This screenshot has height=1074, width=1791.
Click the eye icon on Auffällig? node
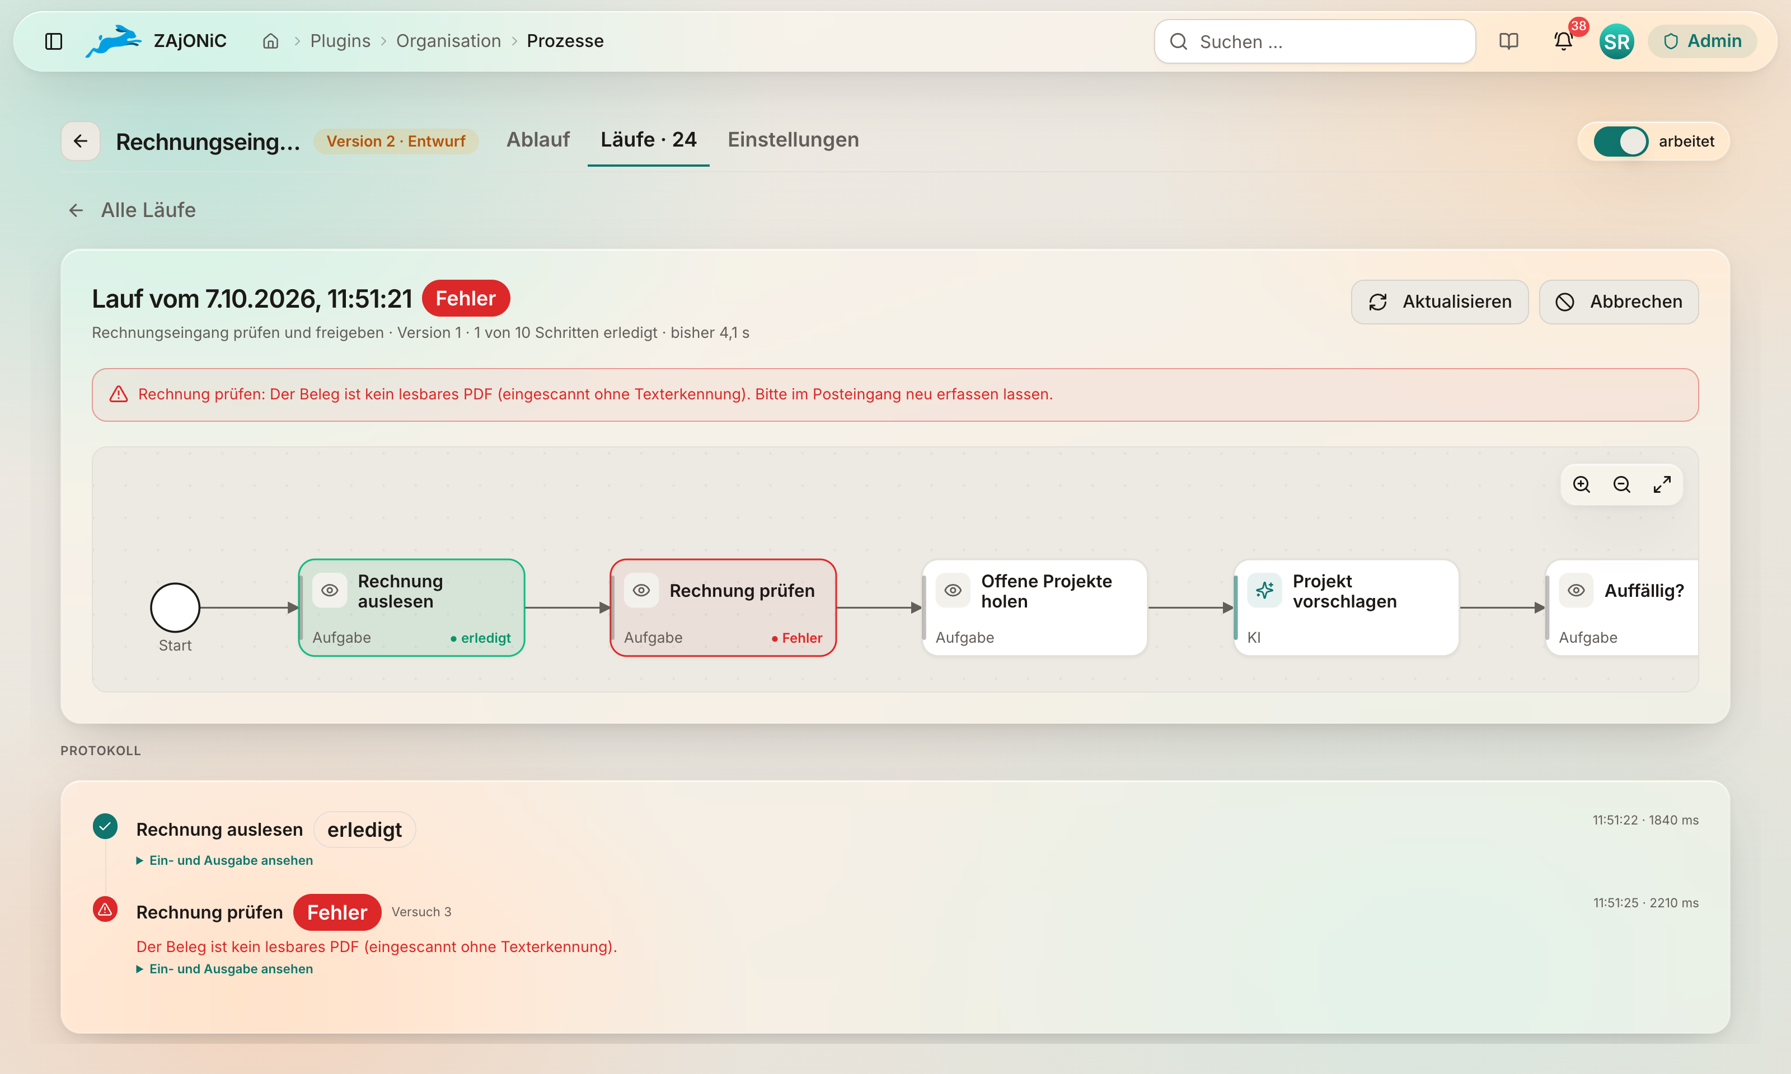pyautogui.click(x=1576, y=591)
